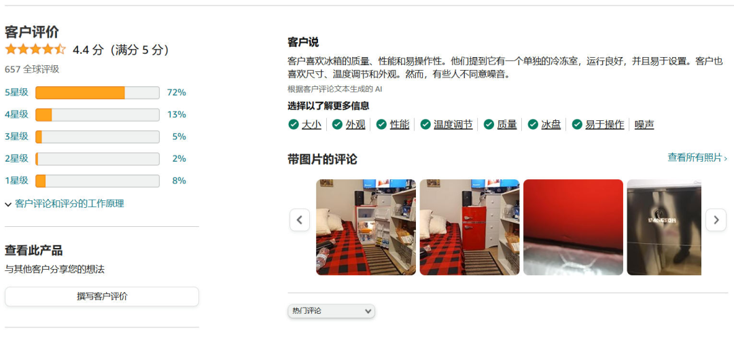Select the 噪声 topic filter

click(x=644, y=124)
